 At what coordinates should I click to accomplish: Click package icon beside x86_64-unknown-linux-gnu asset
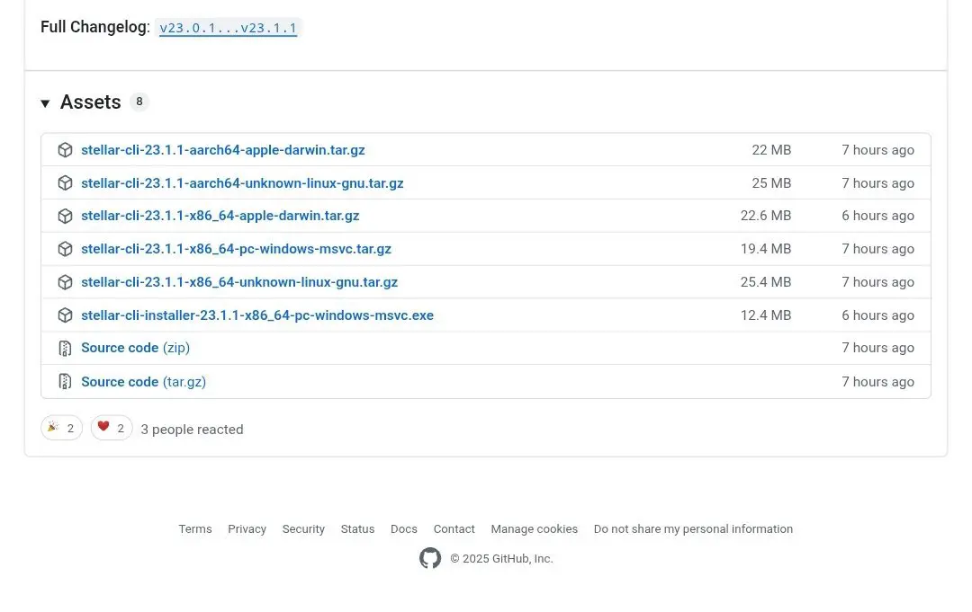pyautogui.click(x=65, y=282)
